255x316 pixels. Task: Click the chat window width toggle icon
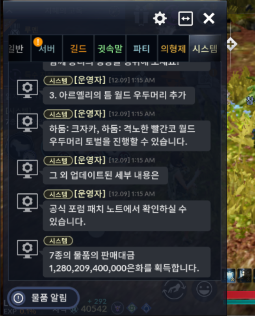click(185, 19)
